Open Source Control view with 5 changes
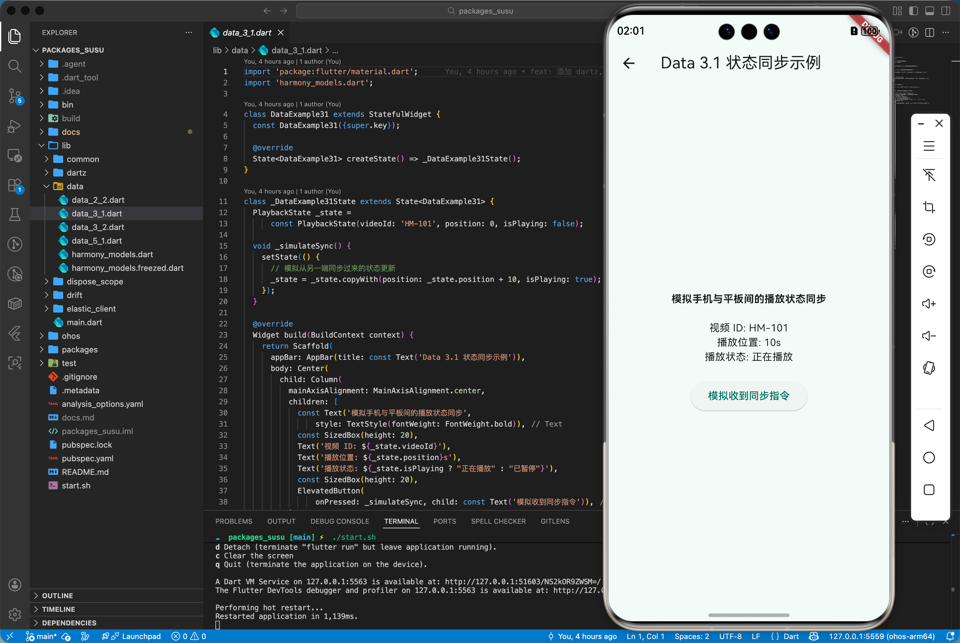This screenshot has width=960, height=643. point(15,96)
